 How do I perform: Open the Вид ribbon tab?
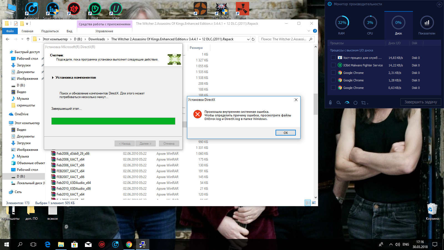pyautogui.click(x=69, y=31)
